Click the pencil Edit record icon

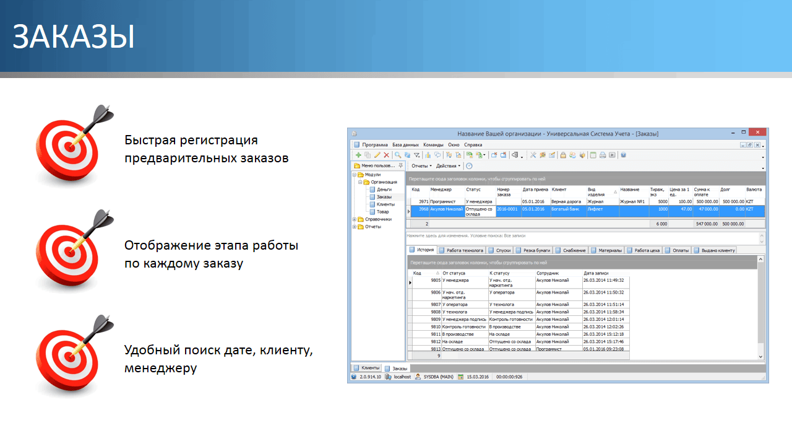click(x=377, y=155)
